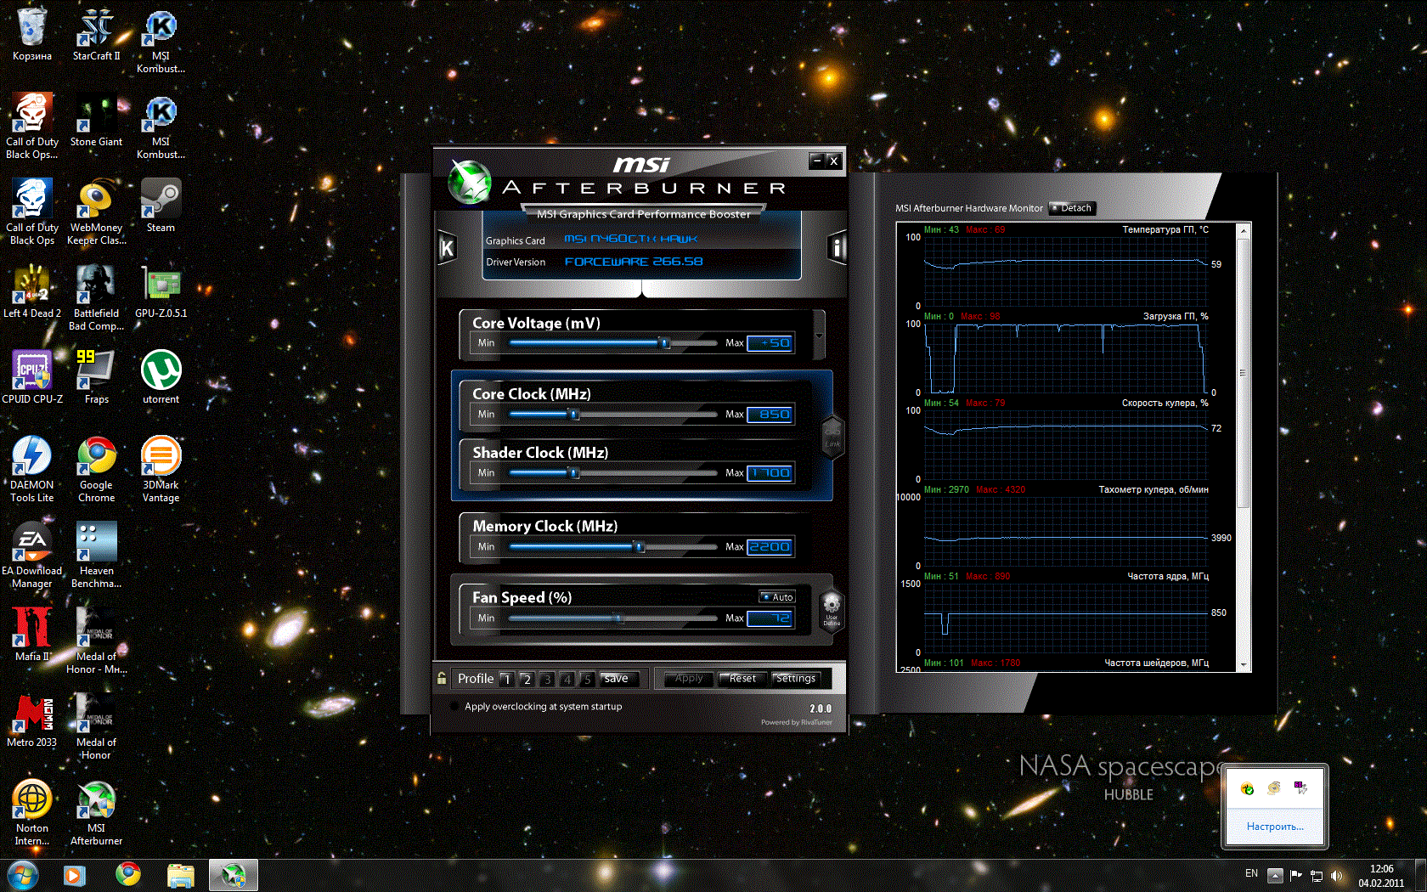The height and width of the screenshot is (892, 1427).
Task: Launch Kombustor via the K side button
Action: (x=447, y=247)
